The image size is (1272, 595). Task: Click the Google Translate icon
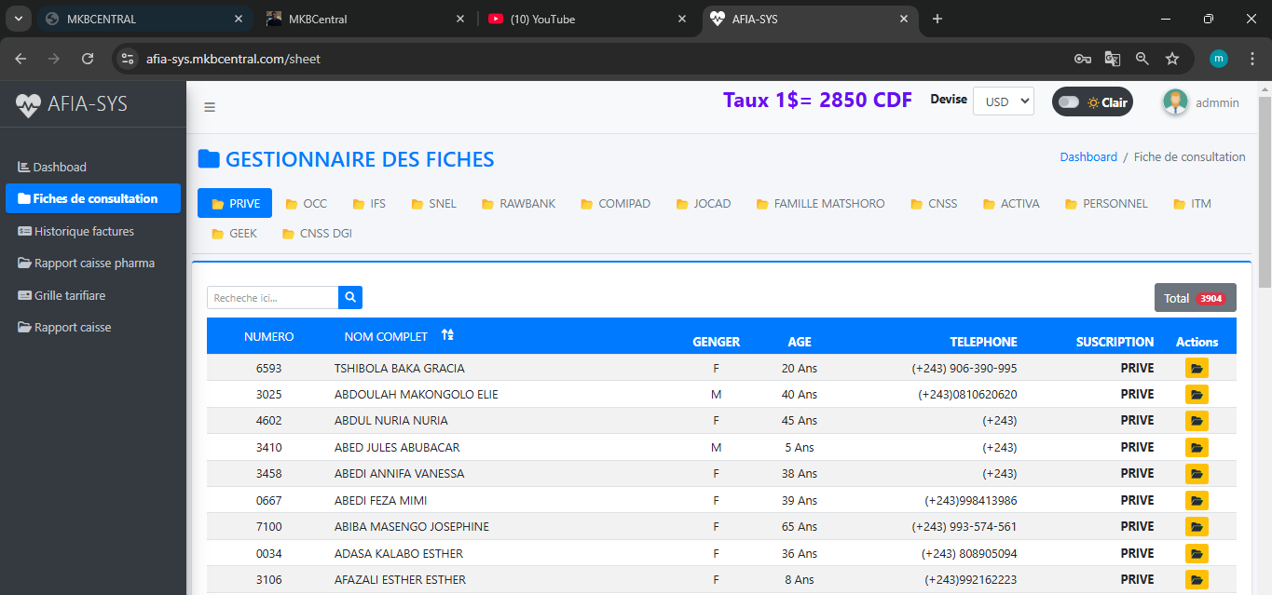tap(1112, 59)
